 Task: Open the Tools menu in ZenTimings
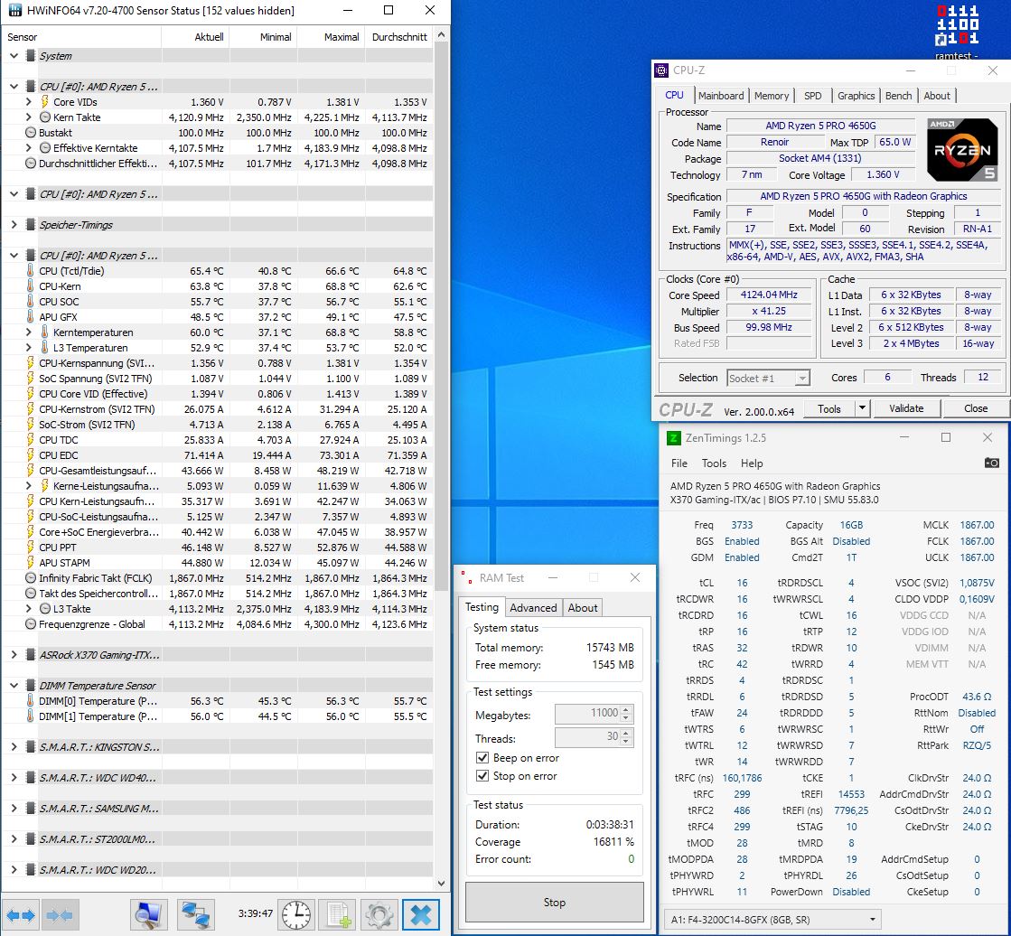pyautogui.click(x=714, y=463)
